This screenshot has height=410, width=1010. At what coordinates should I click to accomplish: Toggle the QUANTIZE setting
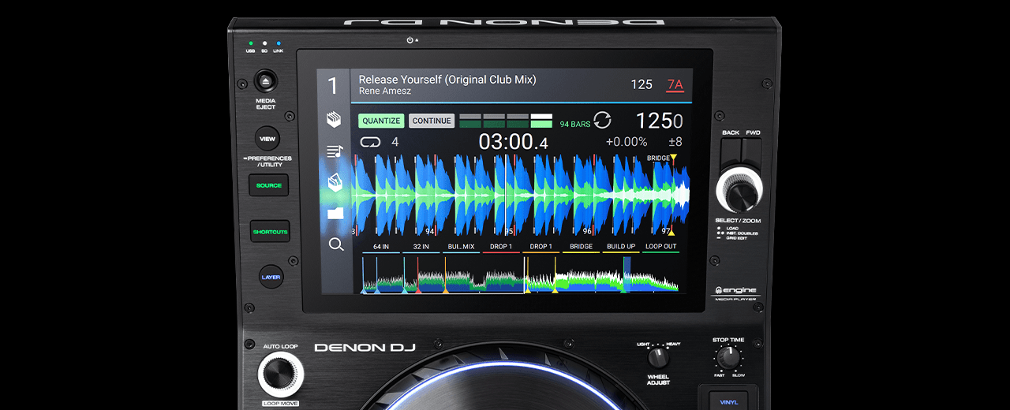381,121
